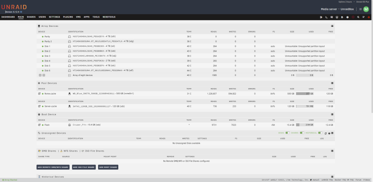Click the green M user avatar

click(x=366, y=9)
